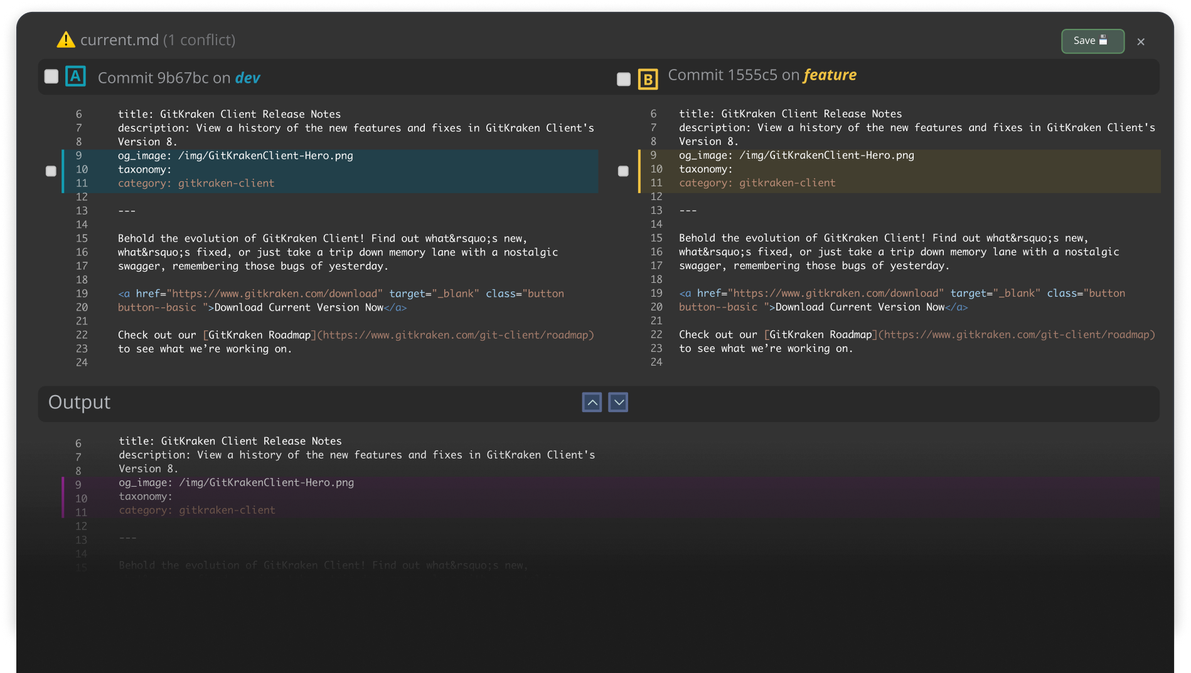Click 'to see what we're working on' in feature pane
Image resolution: width=1191 pixels, height=673 pixels.
766,348
